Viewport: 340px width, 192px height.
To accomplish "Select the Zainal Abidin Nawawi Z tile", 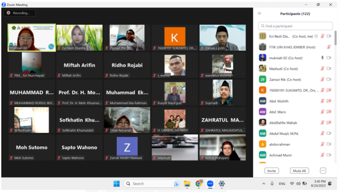I will click(127, 148).
